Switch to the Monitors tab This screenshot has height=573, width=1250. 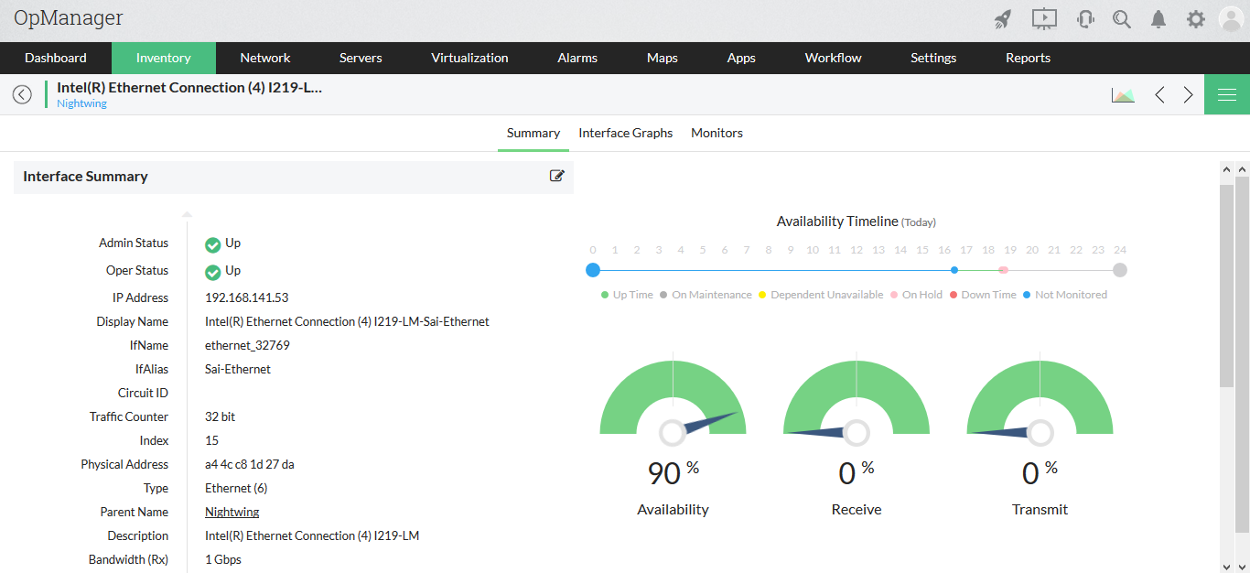[x=717, y=133]
